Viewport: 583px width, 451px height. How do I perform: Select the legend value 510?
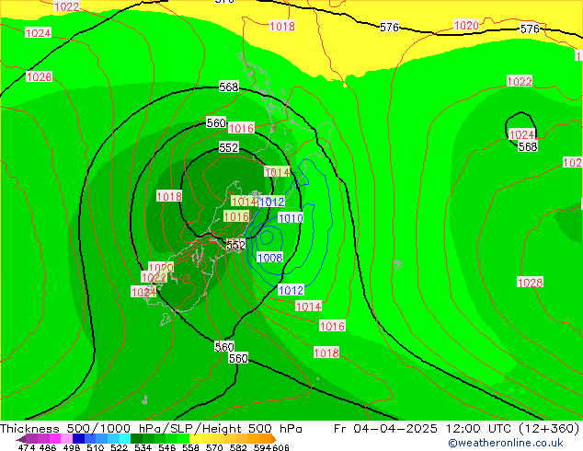96,447
